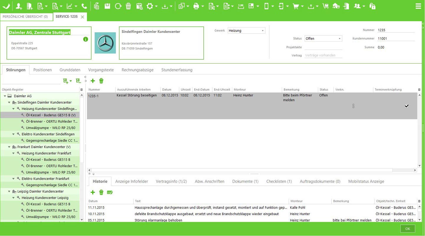The width and height of the screenshot is (425, 236).
Task: Click the top toolbar trash can icon
Action: tap(128, 6)
